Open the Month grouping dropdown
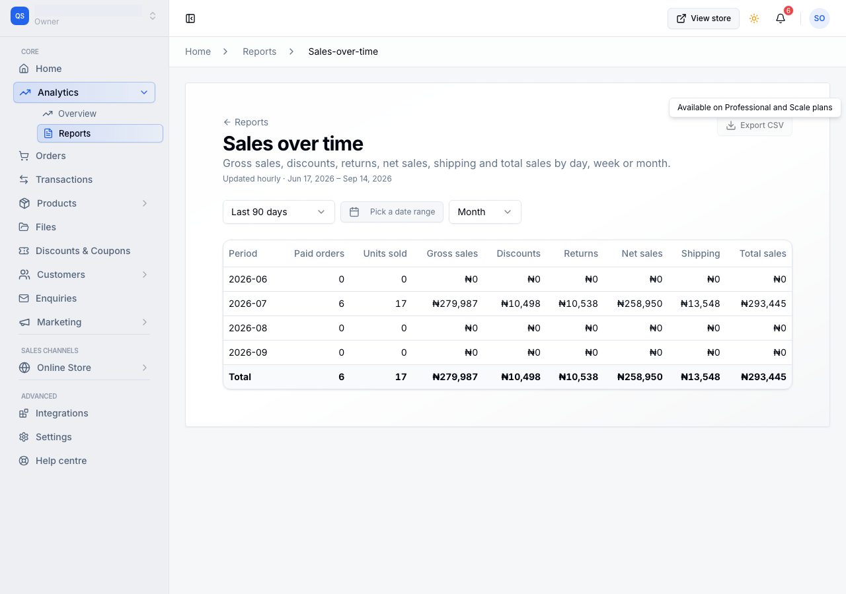 [x=485, y=212]
